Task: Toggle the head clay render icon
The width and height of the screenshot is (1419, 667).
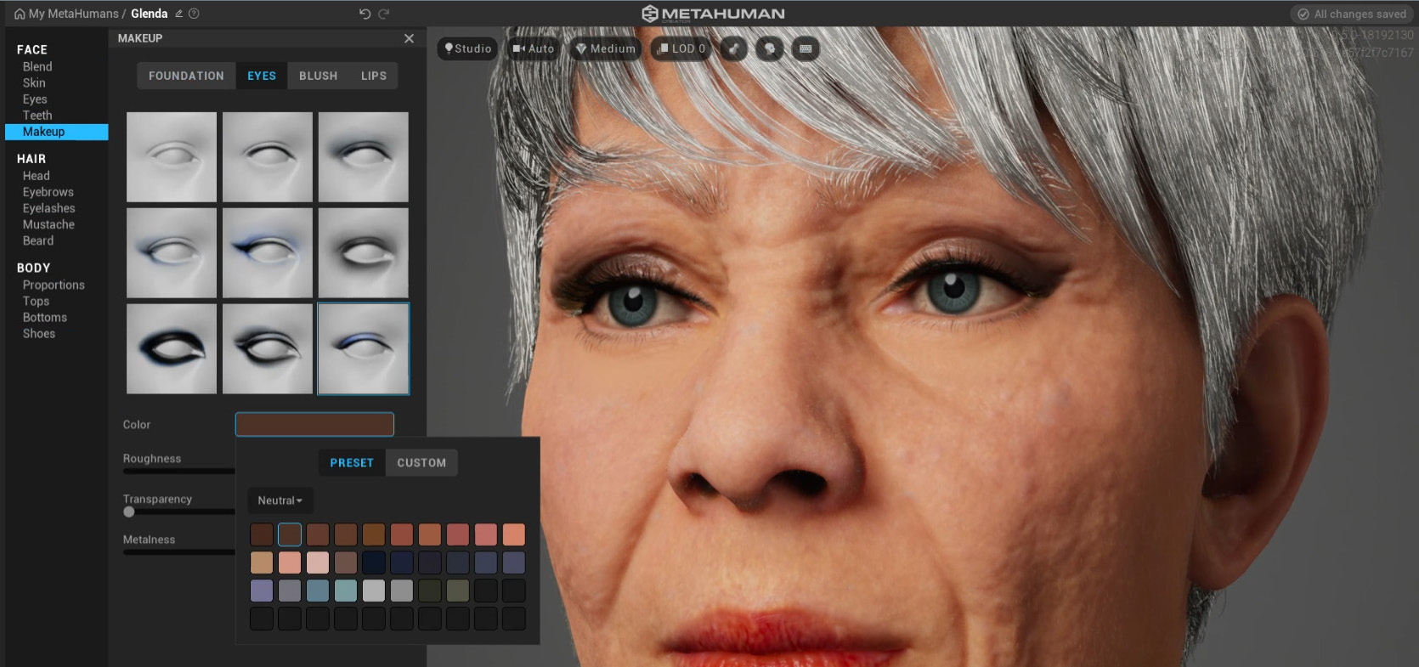Action: coord(770,48)
